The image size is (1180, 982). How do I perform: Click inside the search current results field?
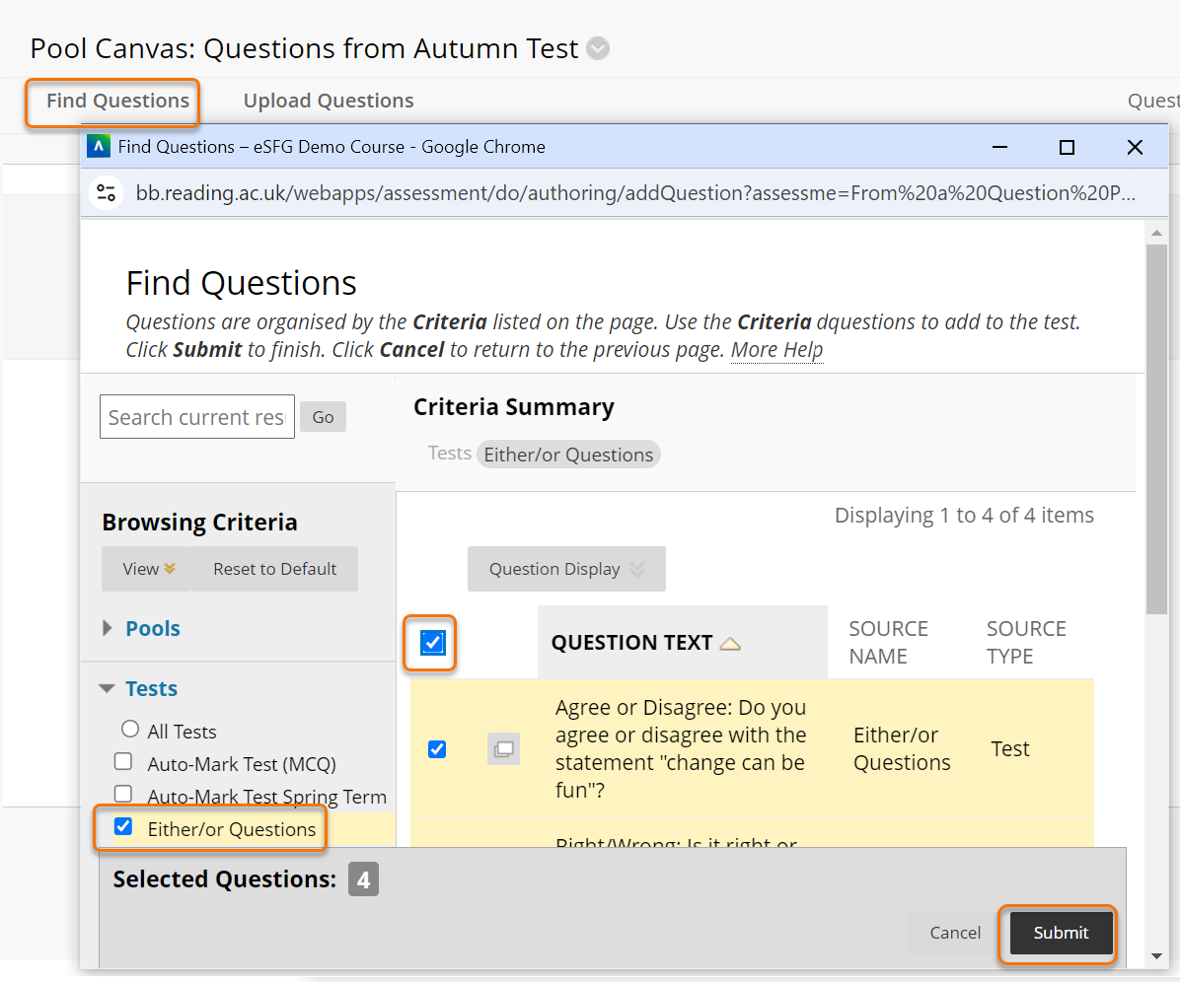coord(196,417)
